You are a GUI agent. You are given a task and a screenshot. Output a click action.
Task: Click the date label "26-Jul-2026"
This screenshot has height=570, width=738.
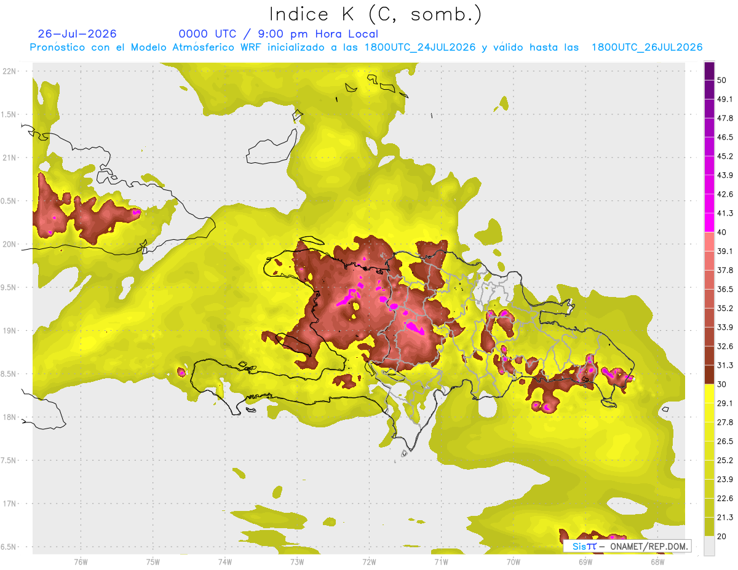tap(77, 34)
